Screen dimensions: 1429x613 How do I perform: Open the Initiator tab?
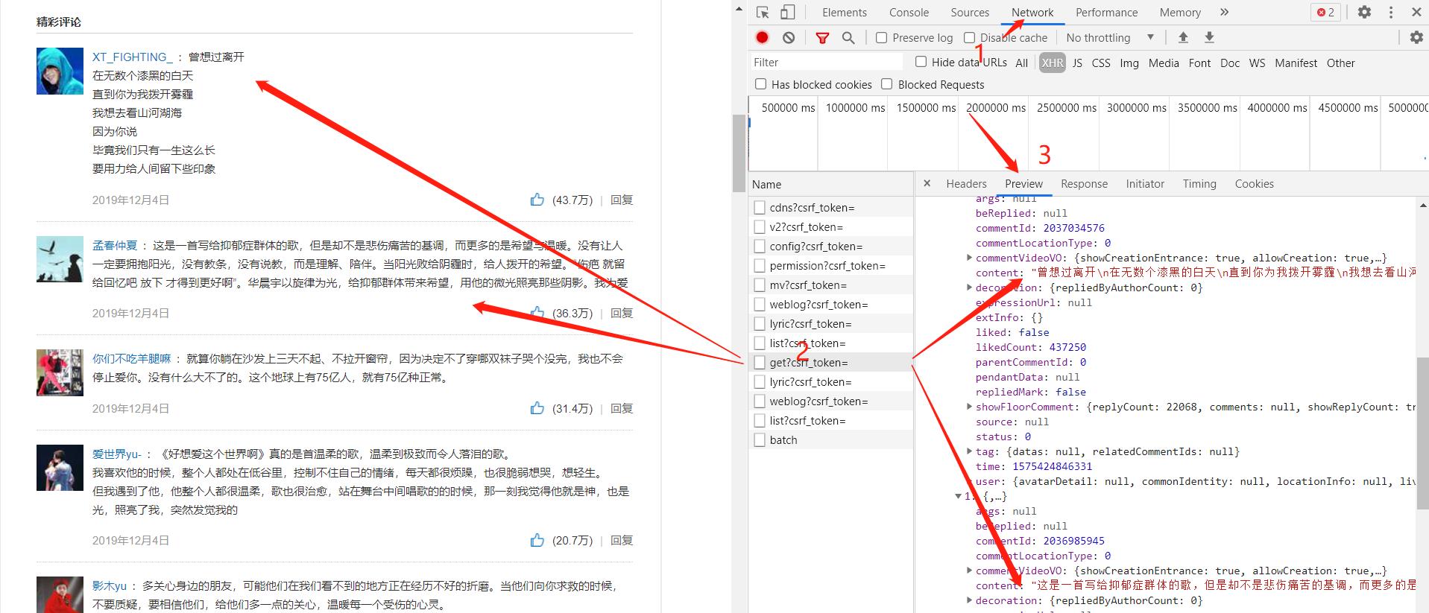pyautogui.click(x=1145, y=183)
